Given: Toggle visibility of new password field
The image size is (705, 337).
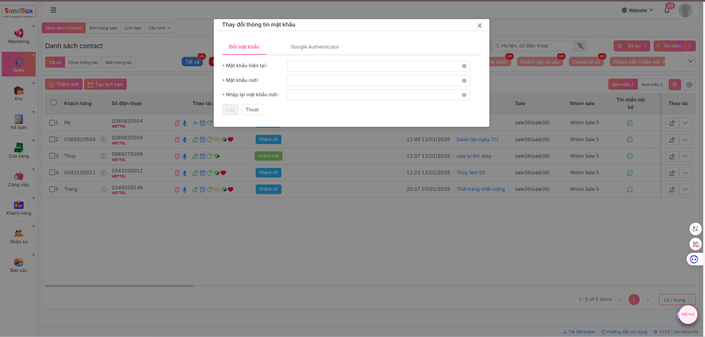Looking at the screenshot, I should 464,80.
